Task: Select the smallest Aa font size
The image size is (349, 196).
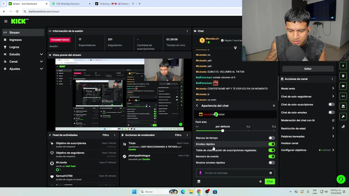Action: (197, 127)
